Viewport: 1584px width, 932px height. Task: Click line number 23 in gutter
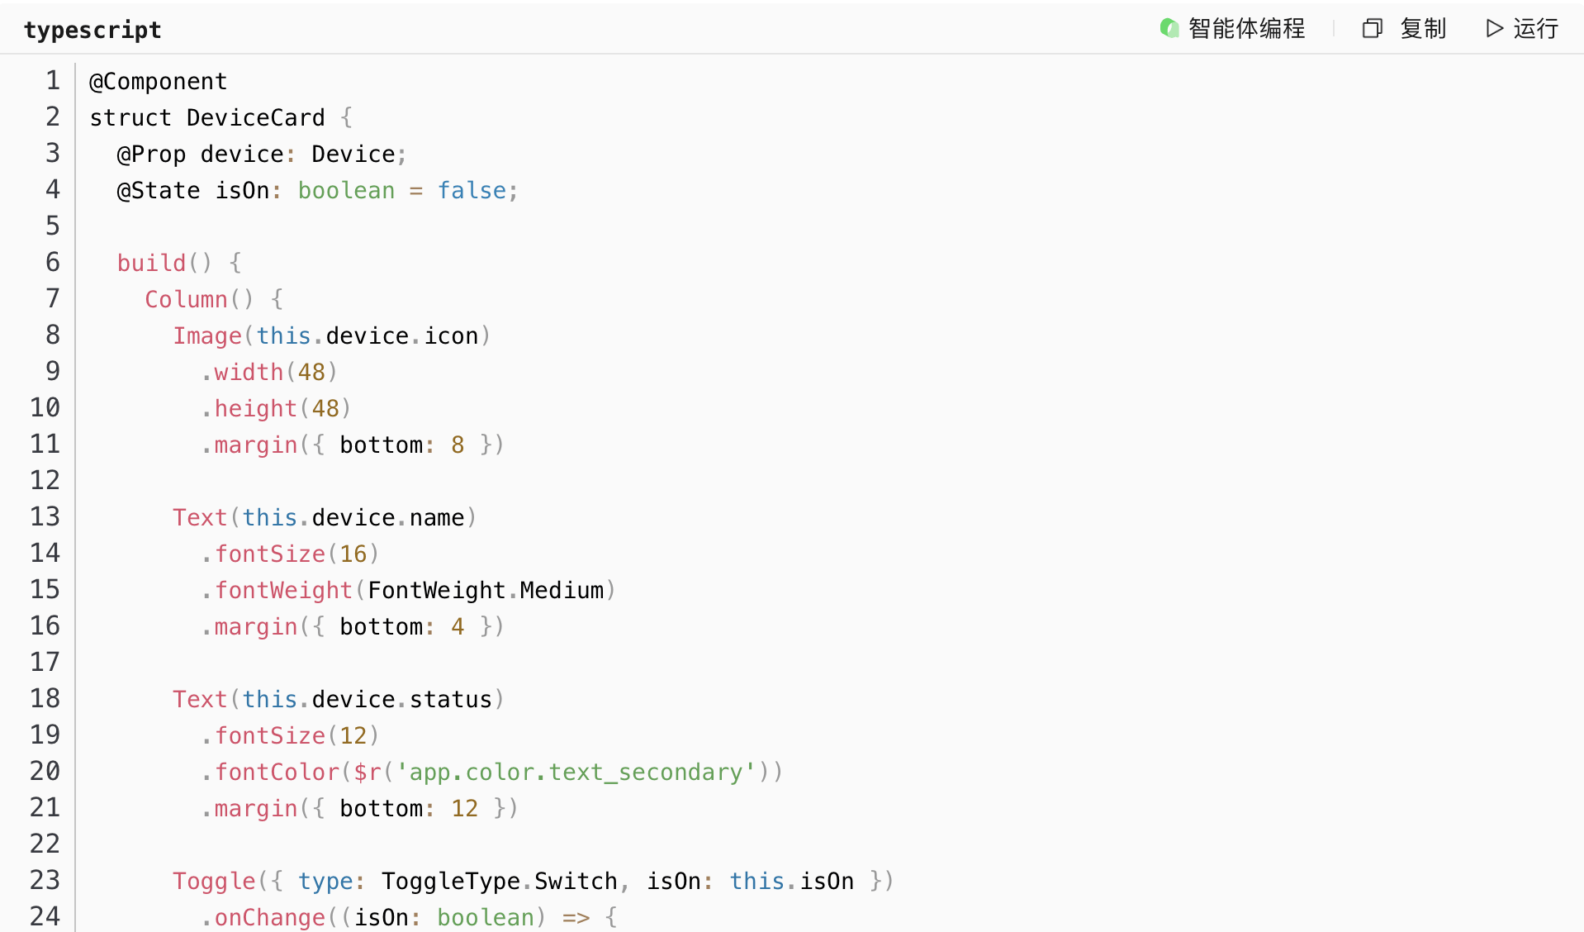[45, 881]
